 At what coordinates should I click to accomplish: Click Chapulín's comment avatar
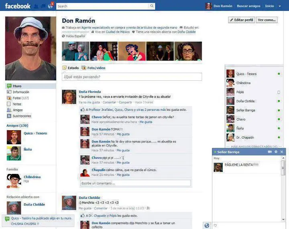85,172
